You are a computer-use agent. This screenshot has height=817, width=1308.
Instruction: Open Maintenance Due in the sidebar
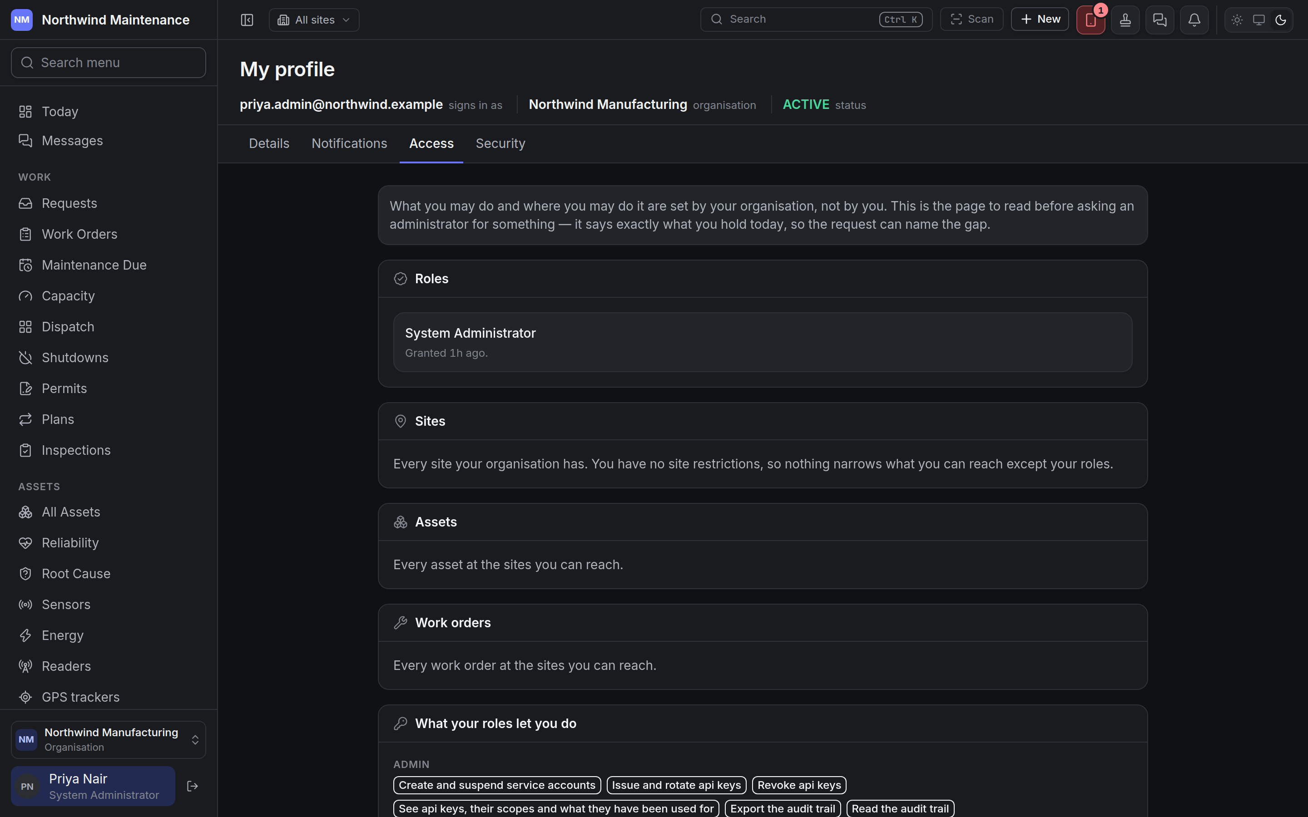109,265
